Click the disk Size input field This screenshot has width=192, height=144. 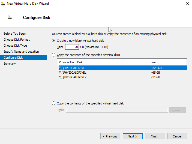click(x=72, y=47)
